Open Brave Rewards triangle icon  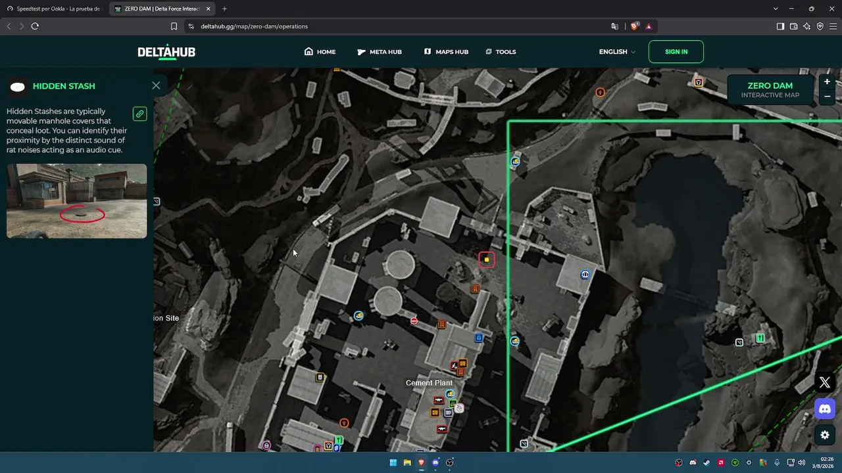(649, 26)
